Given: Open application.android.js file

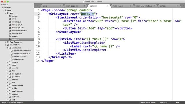Looking at the screenshot, I should [x=22, y=53].
